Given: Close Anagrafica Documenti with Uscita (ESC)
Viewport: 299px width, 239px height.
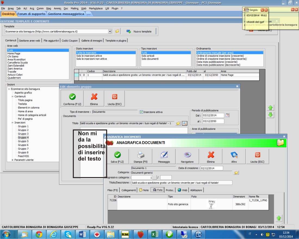Looking at the screenshot, I should click(x=257, y=156).
